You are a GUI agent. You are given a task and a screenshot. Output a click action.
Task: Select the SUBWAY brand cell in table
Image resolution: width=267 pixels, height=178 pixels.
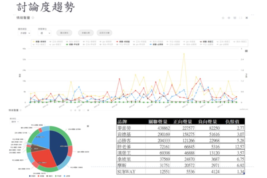point(131,171)
